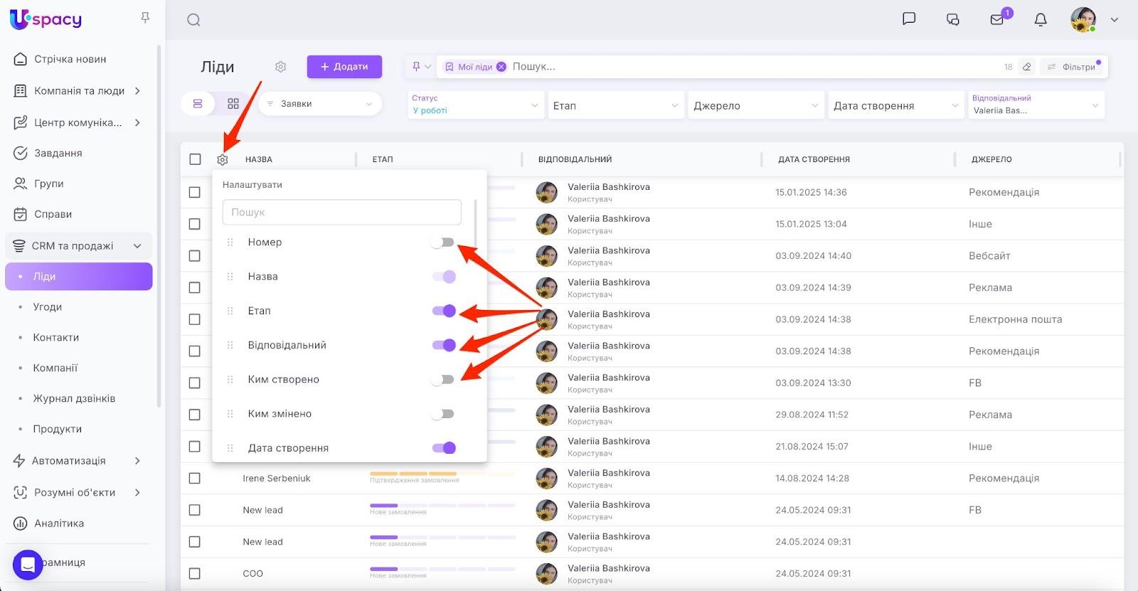Switch to kanban grid view icon
This screenshot has width=1138, height=591.
[233, 104]
